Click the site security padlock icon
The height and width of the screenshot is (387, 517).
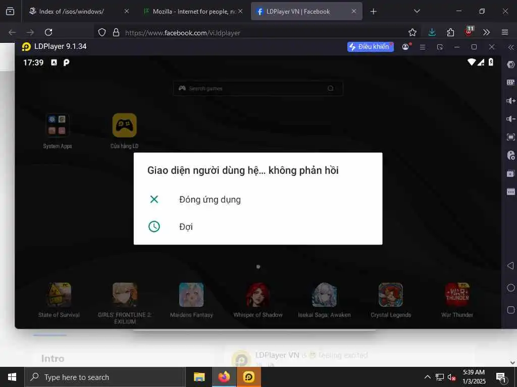(116, 32)
